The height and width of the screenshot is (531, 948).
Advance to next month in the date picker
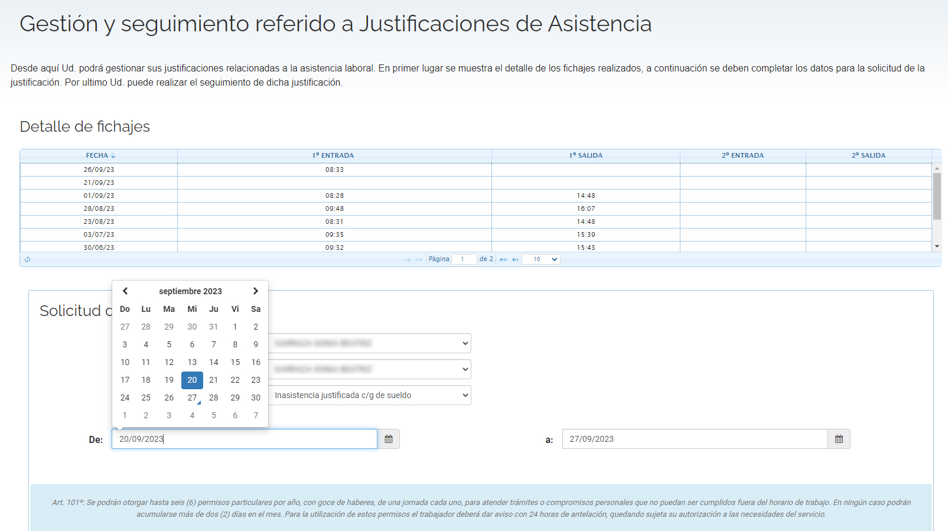tap(255, 291)
